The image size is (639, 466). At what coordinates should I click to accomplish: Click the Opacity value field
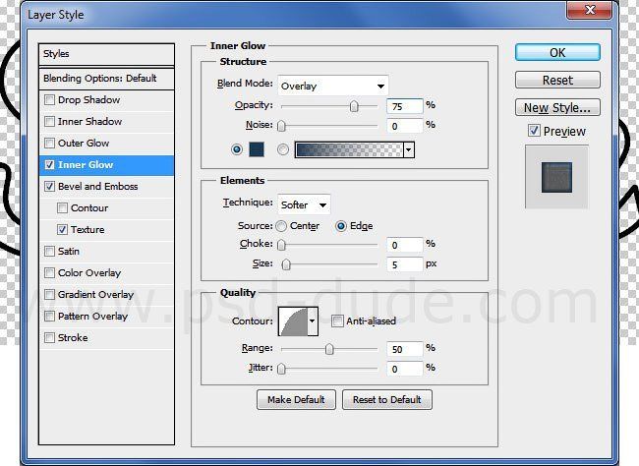tap(405, 106)
